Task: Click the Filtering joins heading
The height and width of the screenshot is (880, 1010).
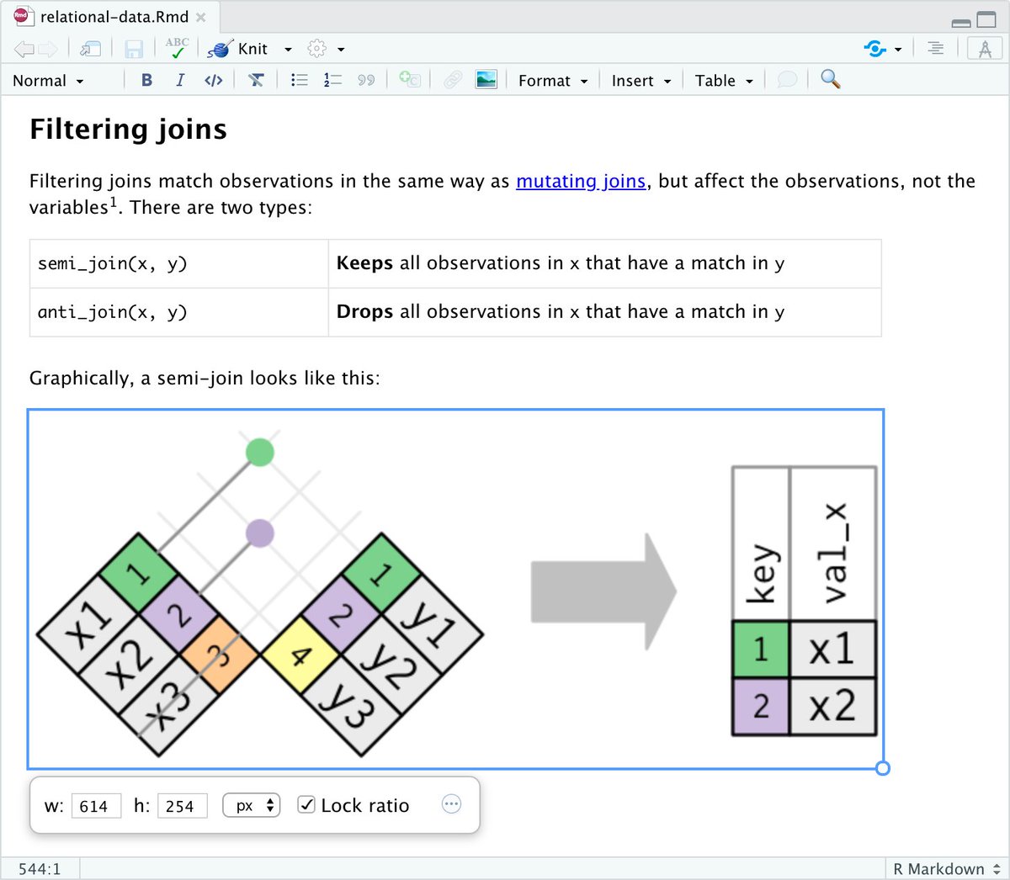Action: 128,129
